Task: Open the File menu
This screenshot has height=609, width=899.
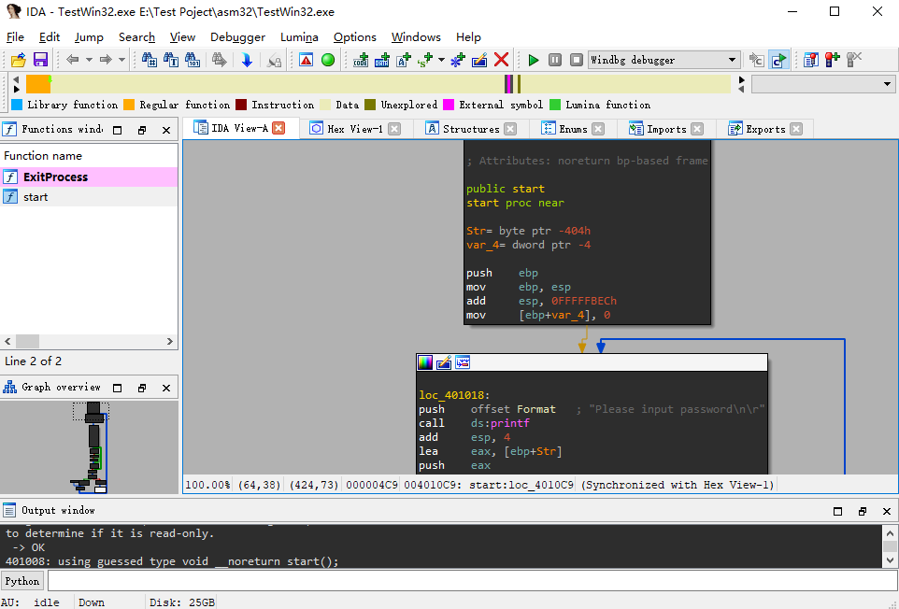Action: [x=15, y=37]
